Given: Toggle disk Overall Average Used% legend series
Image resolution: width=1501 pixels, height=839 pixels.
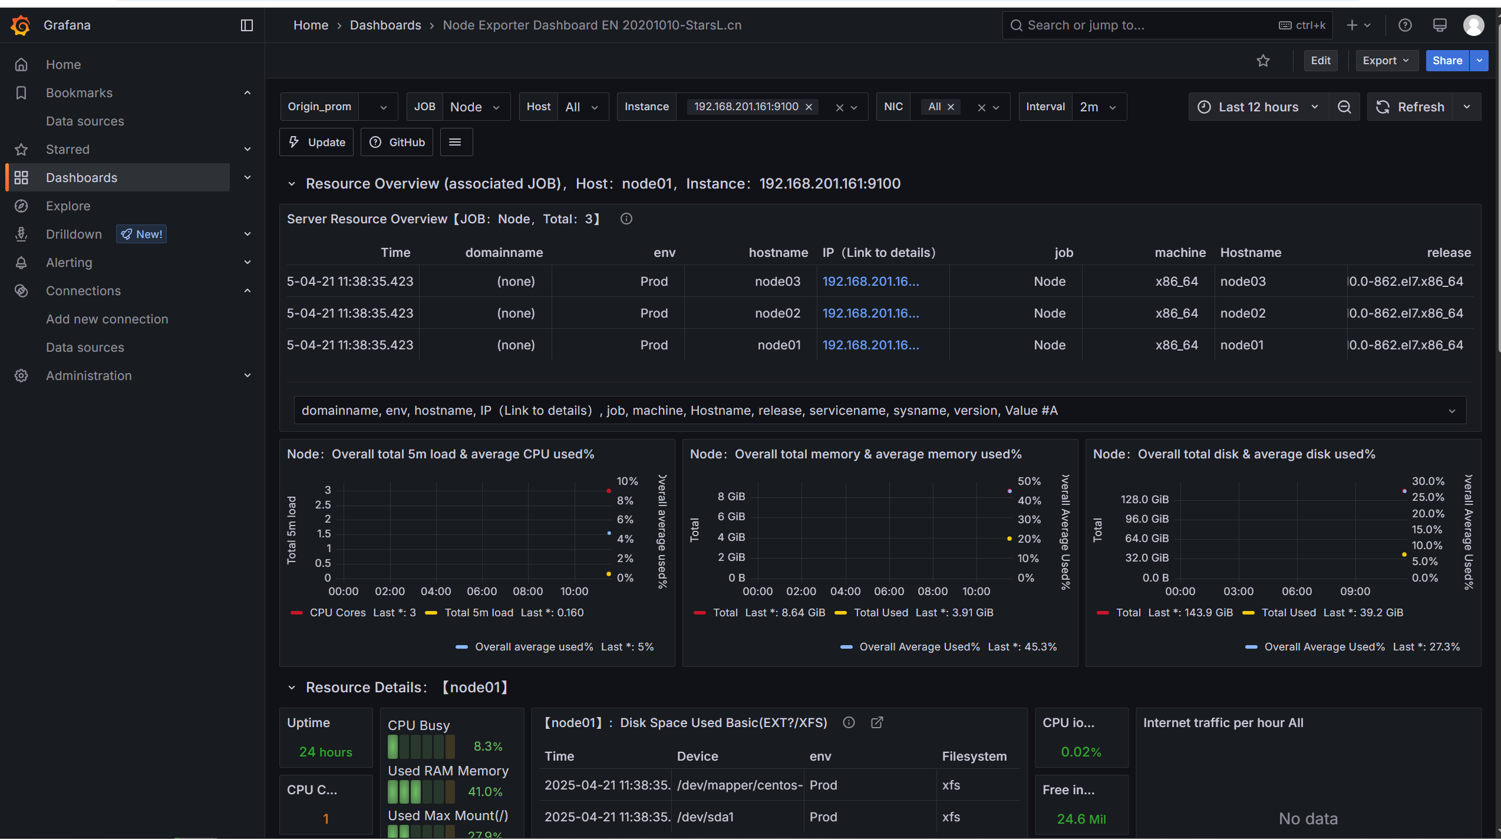Looking at the screenshot, I should (x=1324, y=647).
